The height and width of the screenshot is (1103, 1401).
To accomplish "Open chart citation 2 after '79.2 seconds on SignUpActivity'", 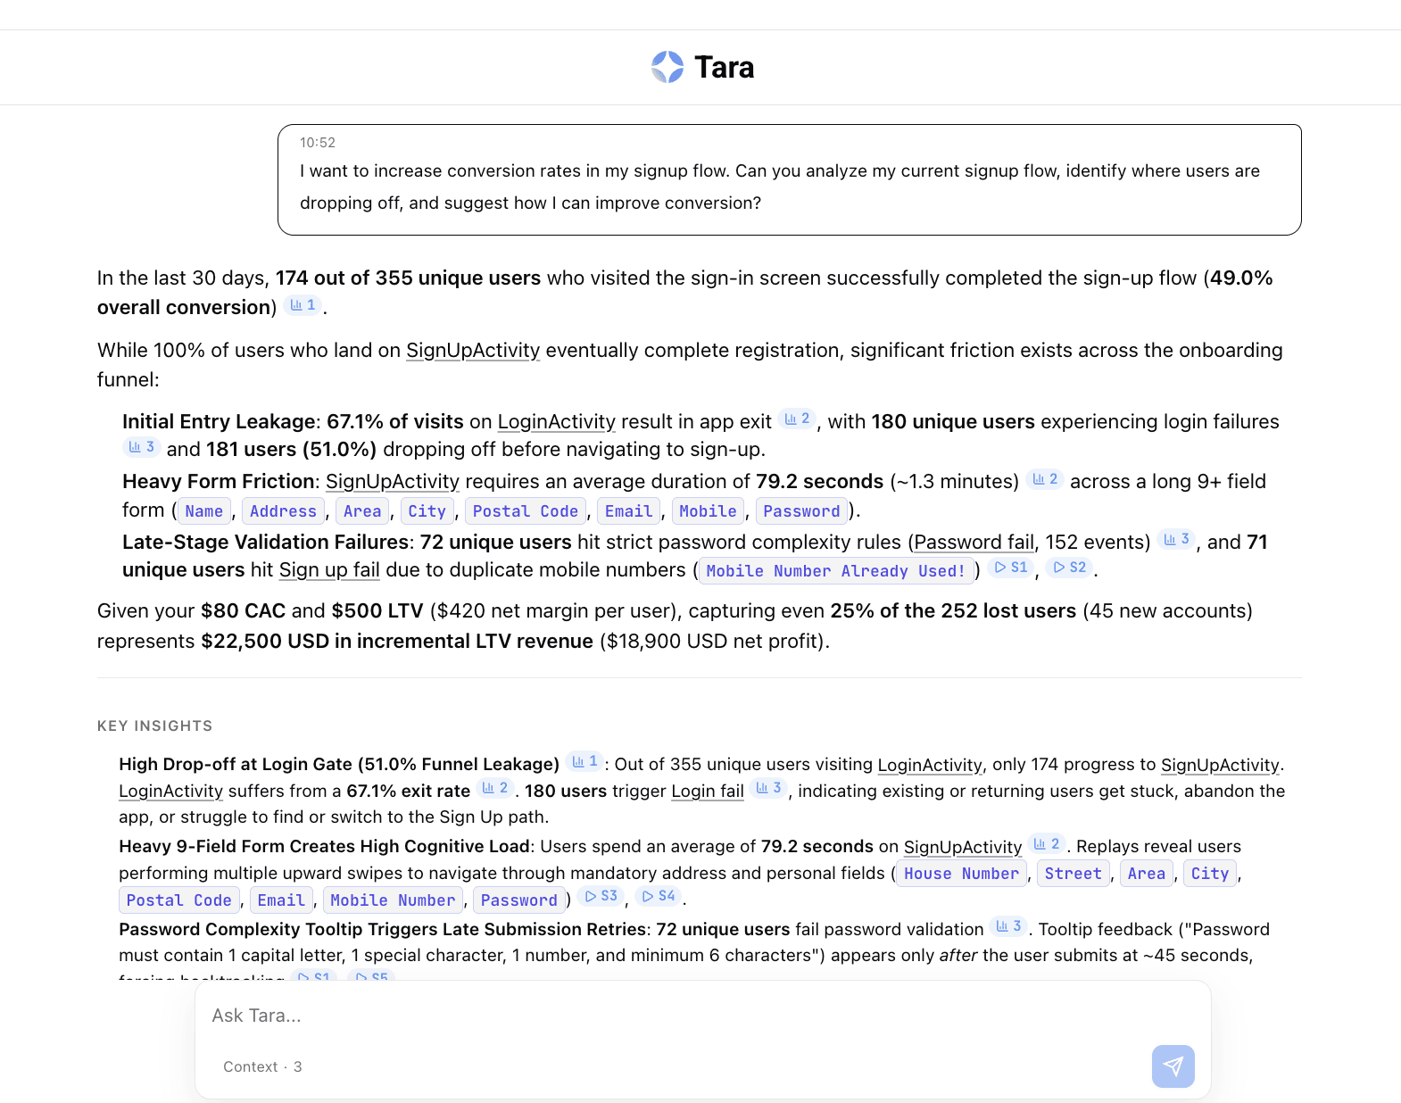I will coord(1047,843).
